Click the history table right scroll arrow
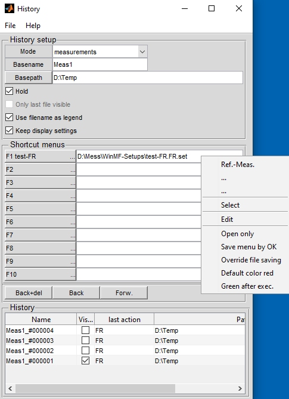 [x=240, y=388]
